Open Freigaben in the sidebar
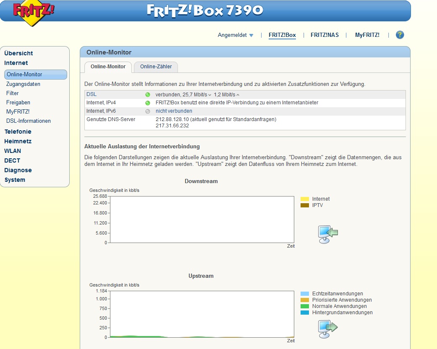 point(18,102)
